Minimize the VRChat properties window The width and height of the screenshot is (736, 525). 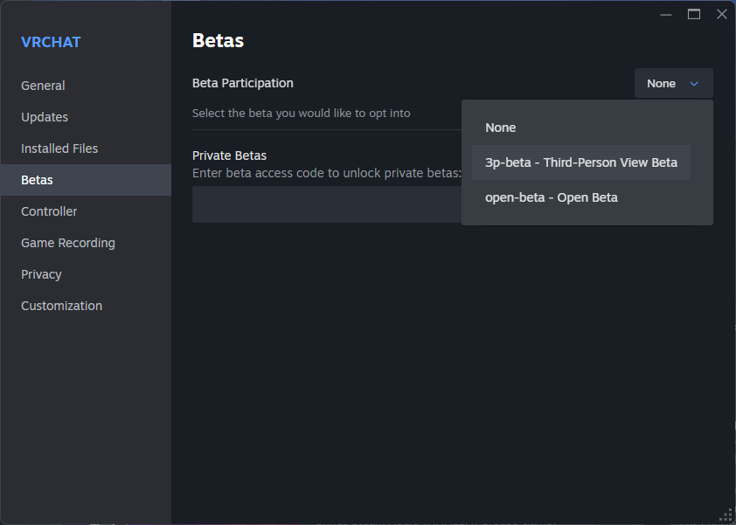tap(666, 14)
